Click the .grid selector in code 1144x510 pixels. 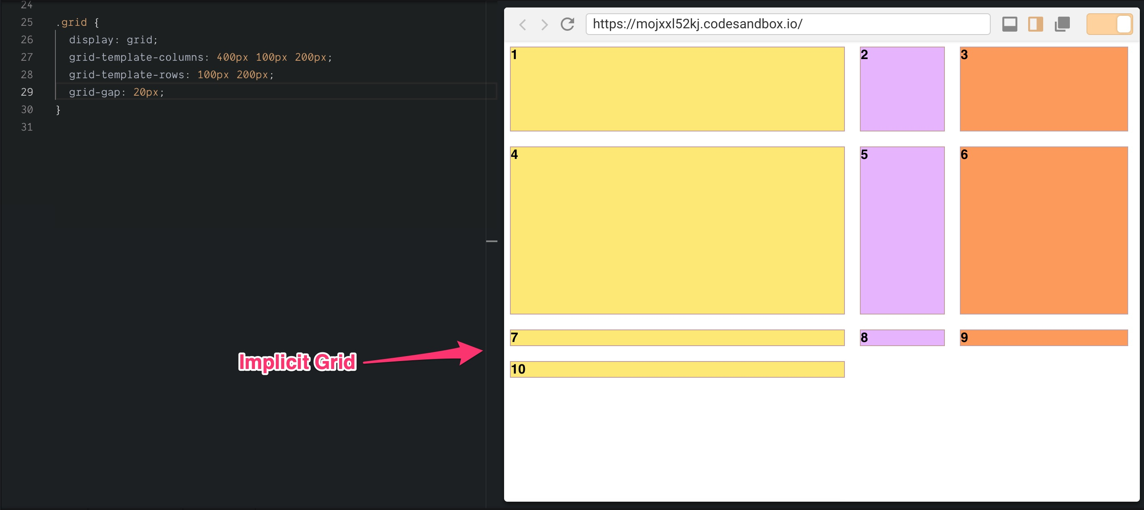72,22
